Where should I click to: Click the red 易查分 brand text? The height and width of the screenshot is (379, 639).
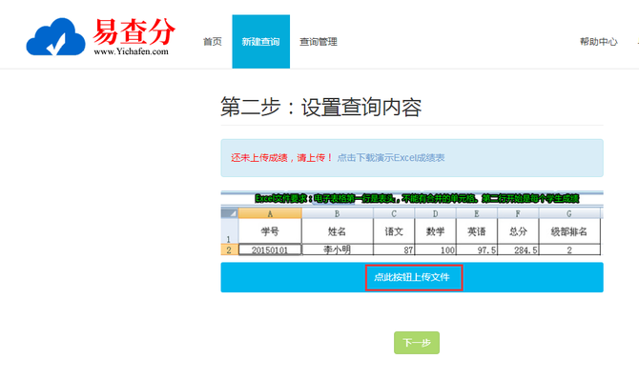coord(134,31)
